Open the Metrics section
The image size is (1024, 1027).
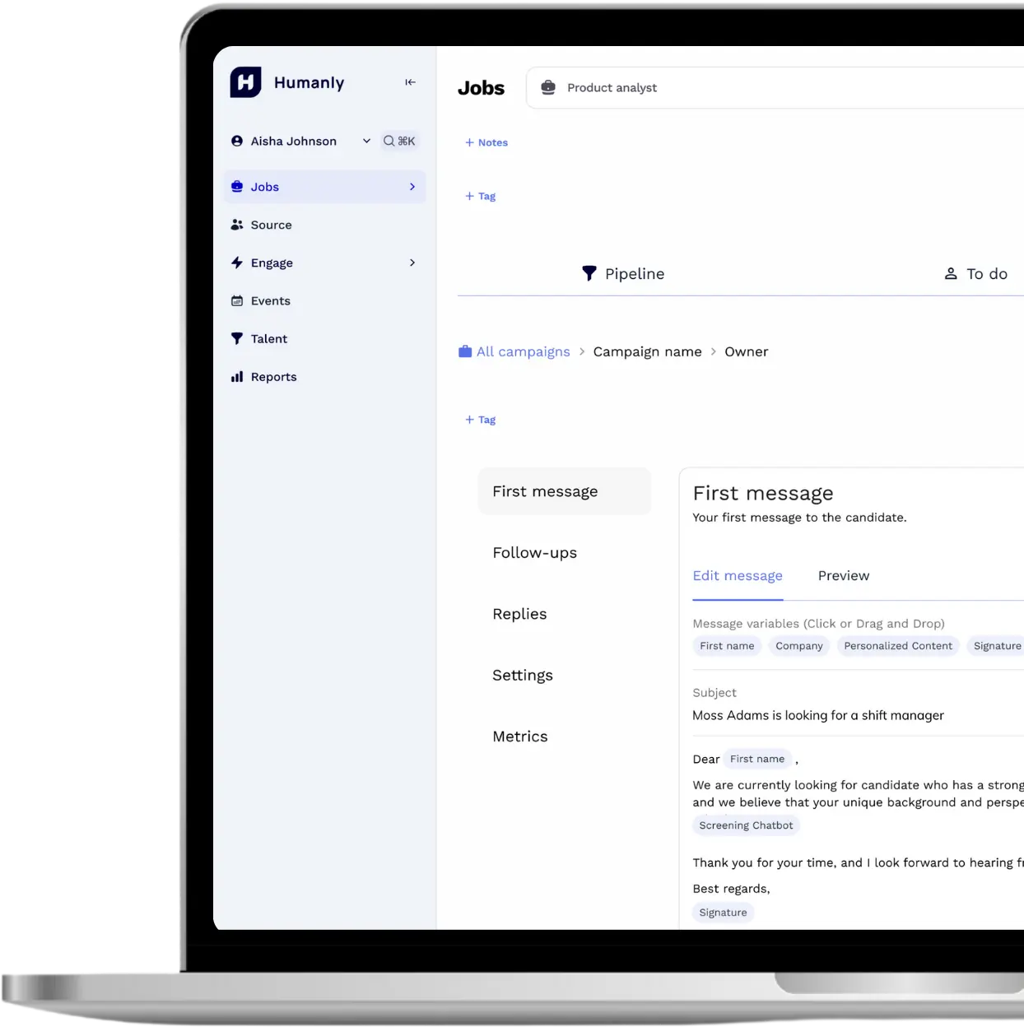coord(520,737)
